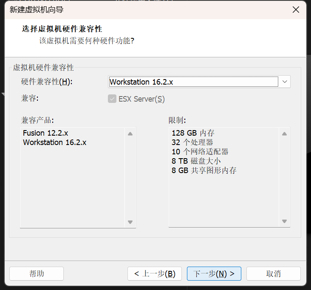The image size is (311, 290).
Task: Click the 下一步(N) next button
Action: (214, 273)
